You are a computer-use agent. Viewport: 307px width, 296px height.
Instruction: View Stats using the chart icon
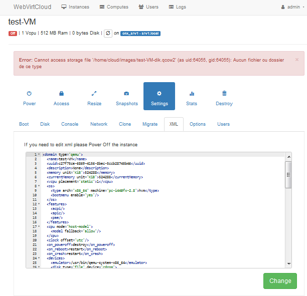pyautogui.click(x=192, y=94)
